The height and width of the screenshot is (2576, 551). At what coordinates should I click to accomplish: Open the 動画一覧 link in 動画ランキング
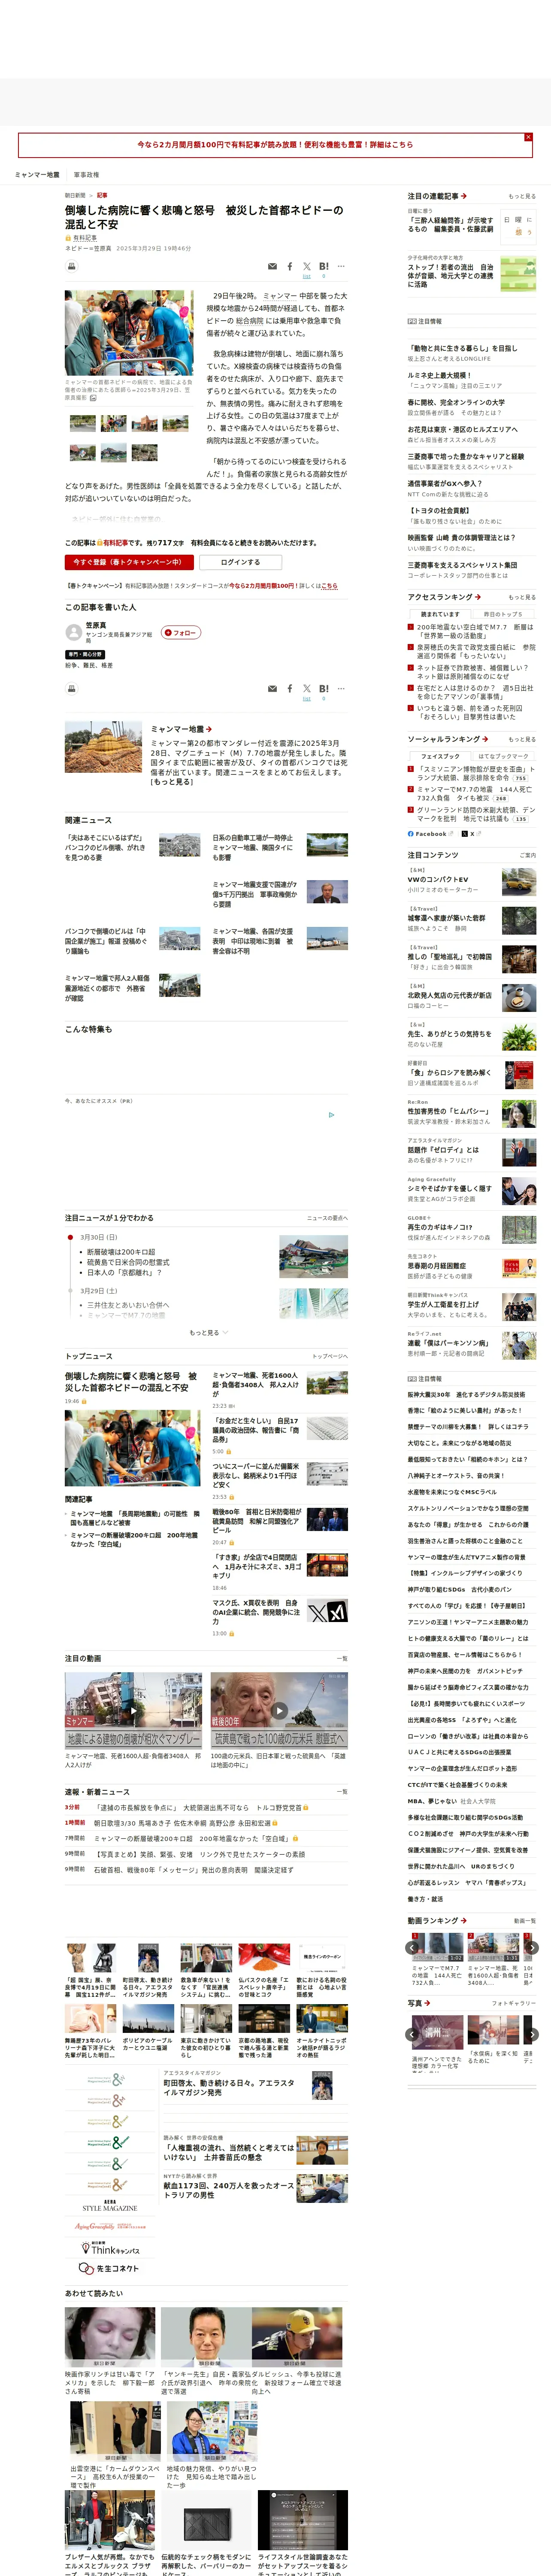(x=524, y=1920)
